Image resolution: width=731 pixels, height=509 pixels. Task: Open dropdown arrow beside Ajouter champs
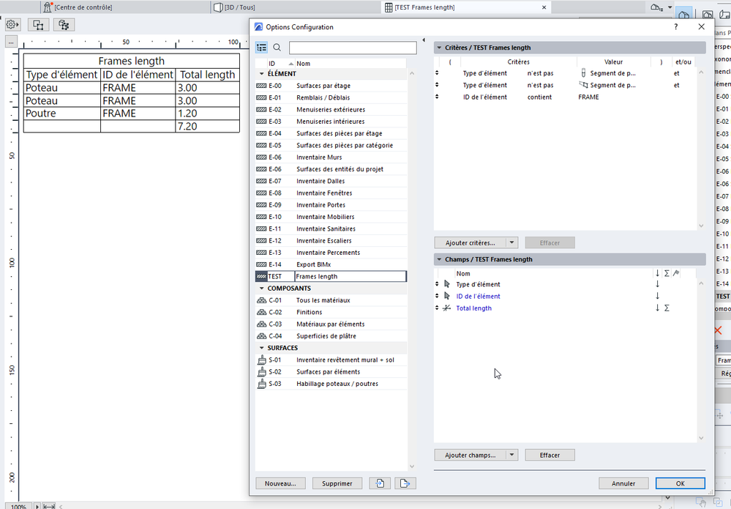[512, 455]
